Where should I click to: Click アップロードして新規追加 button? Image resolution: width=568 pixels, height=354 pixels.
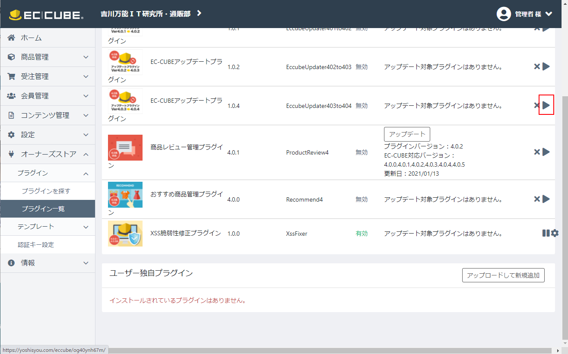coord(503,275)
